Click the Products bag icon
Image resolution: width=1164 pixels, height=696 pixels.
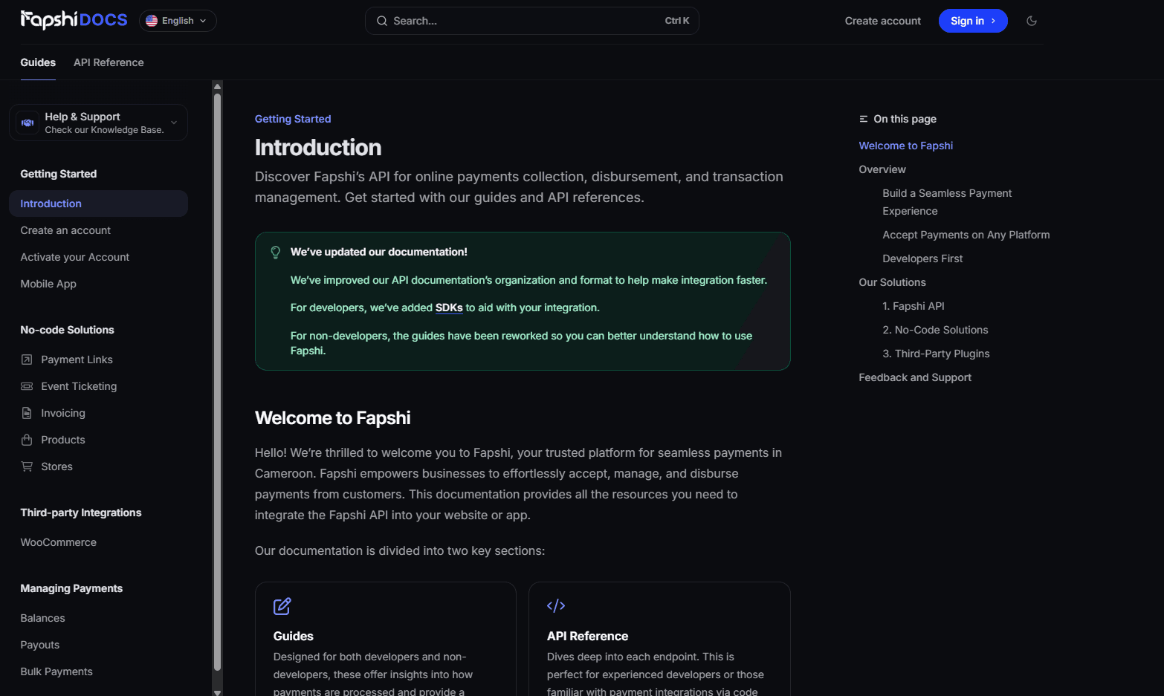27,440
